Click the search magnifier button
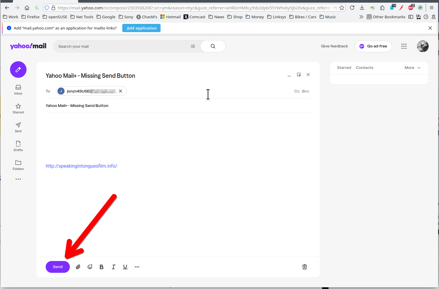 (x=213, y=46)
